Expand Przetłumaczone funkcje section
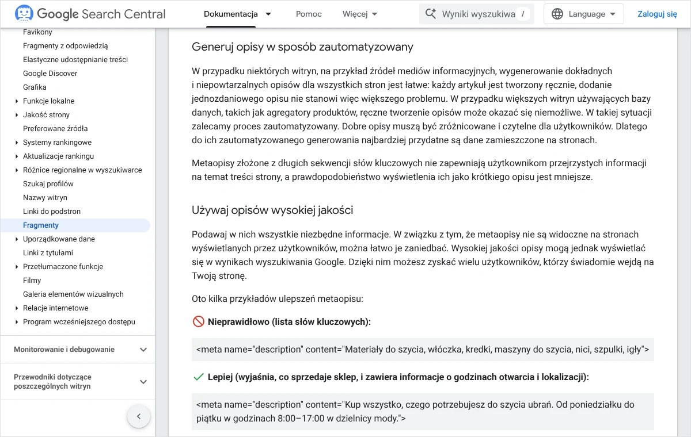 [x=17, y=267]
